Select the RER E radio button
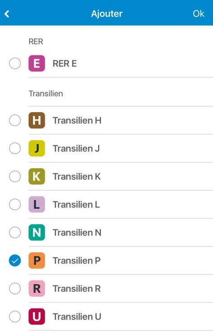The width and height of the screenshot is (213, 335). click(15, 63)
